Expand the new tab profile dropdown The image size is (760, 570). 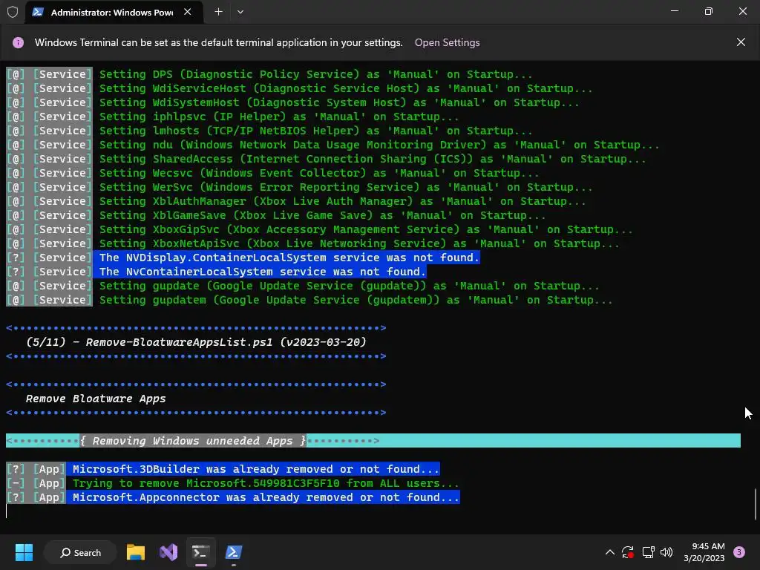pos(240,12)
